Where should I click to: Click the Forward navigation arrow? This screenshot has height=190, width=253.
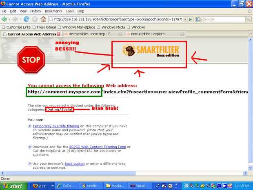pos(15,19)
